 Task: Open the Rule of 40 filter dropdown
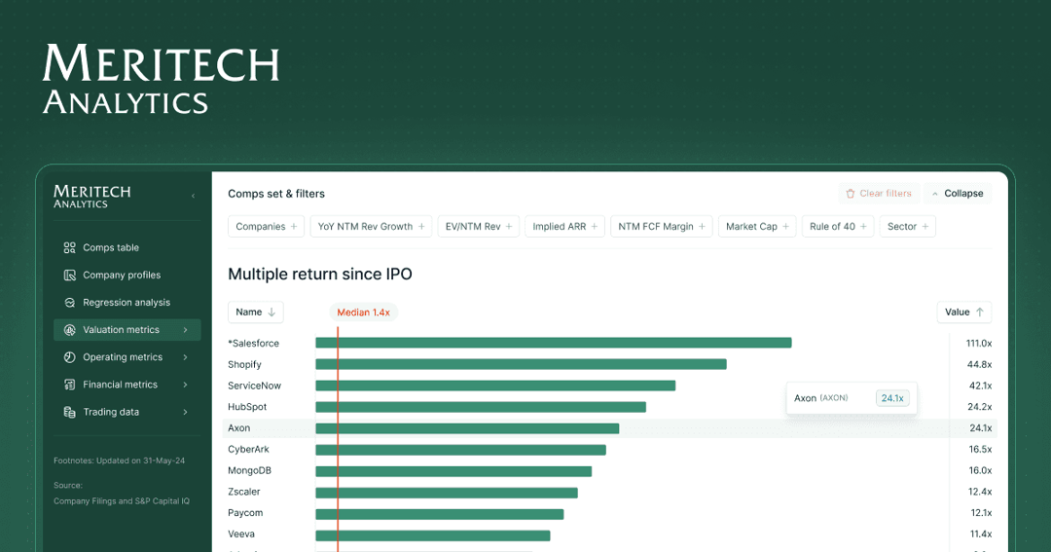838,227
